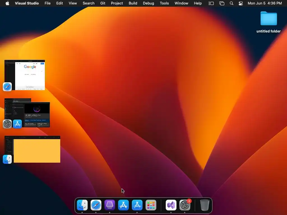Open System Settings with badge in Dock
This screenshot has width=287, height=215.
click(185, 205)
